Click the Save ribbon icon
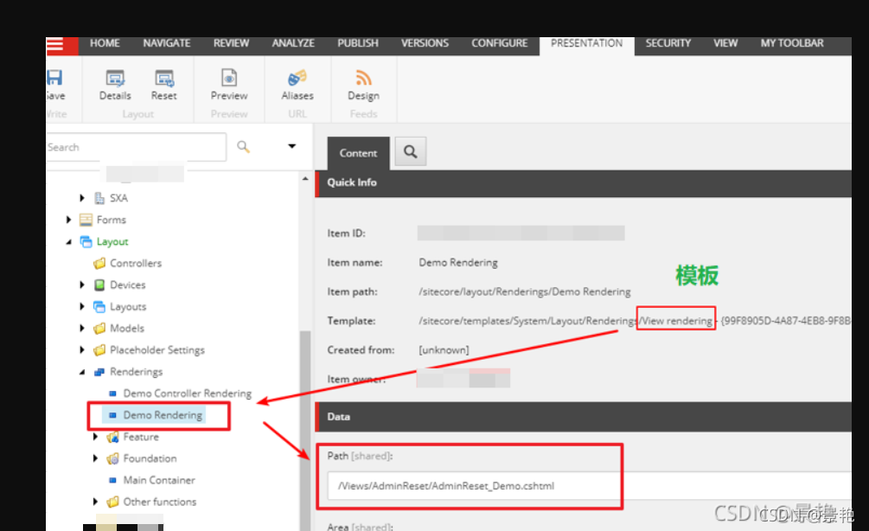Image resolution: width=869 pixels, height=531 pixels. 54,78
